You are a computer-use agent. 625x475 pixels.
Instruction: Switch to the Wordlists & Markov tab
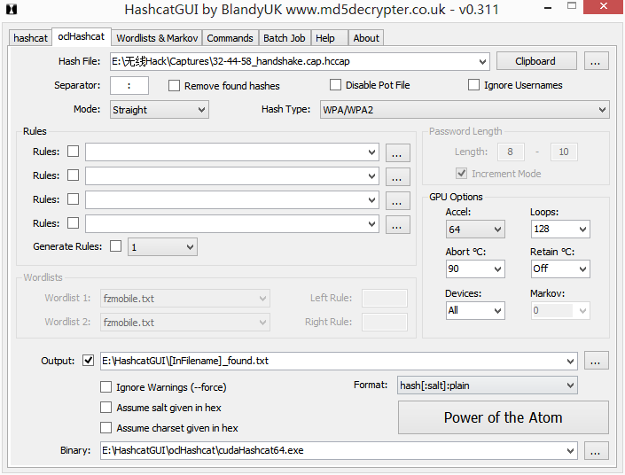point(157,38)
